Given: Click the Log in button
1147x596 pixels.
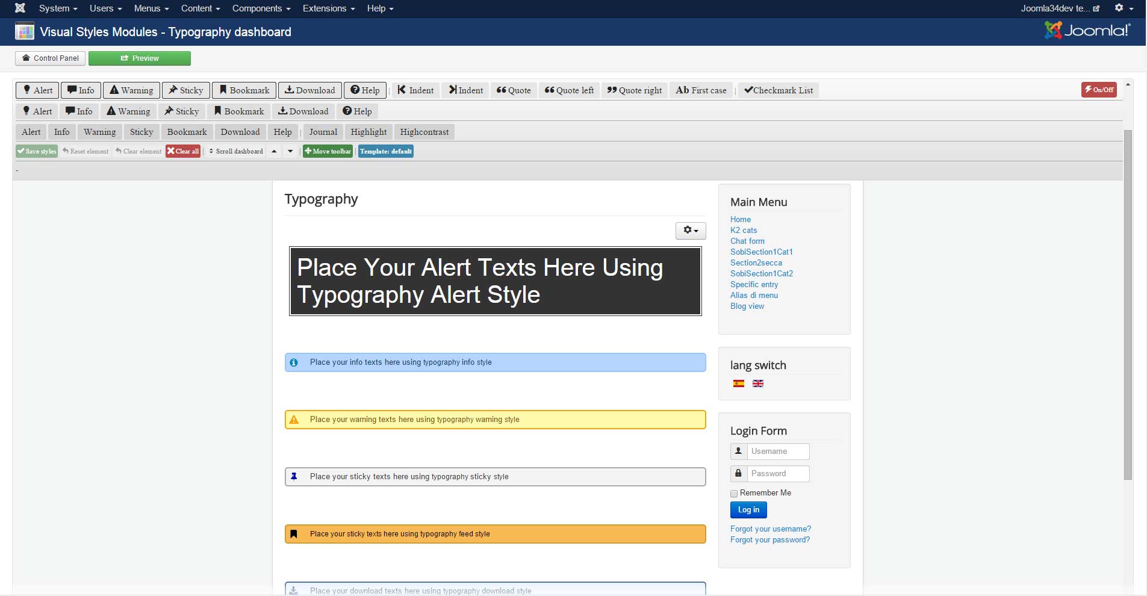Looking at the screenshot, I should (748, 510).
